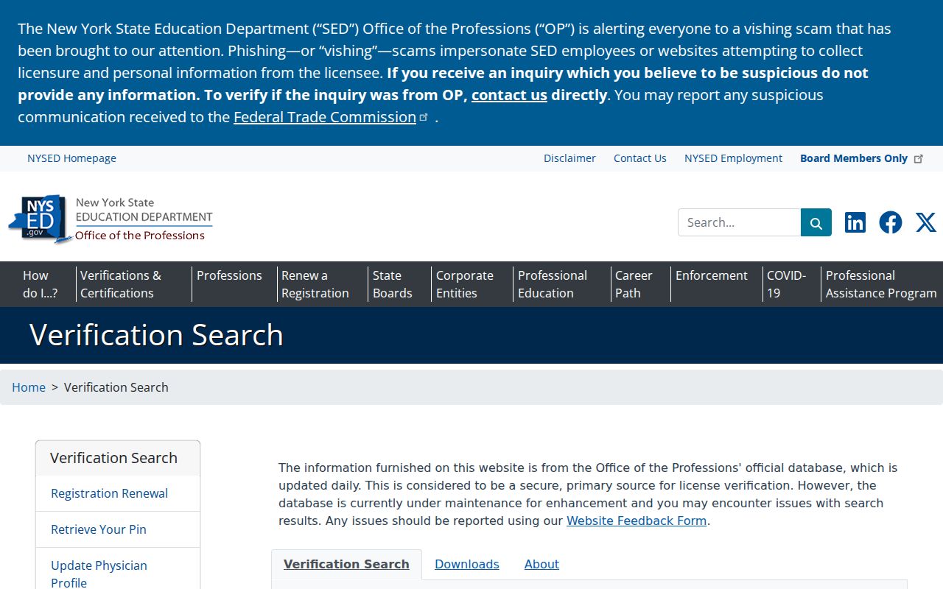Visit the NYSED Employment link
943x589 pixels.
(x=734, y=158)
